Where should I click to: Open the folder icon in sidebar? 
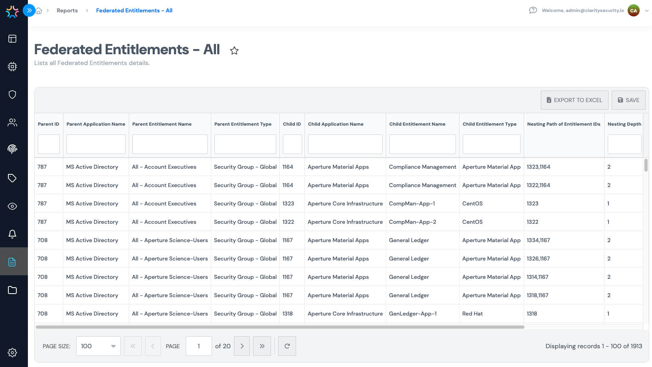coord(12,290)
